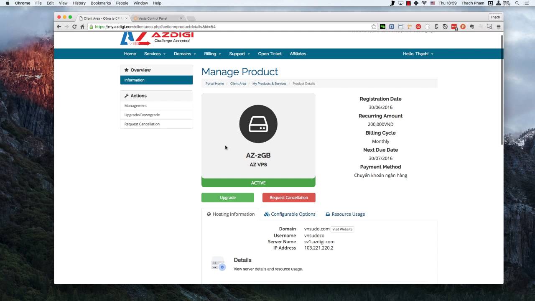Open the Bookmarks menu in menu bar

pyautogui.click(x=101, y=3)
